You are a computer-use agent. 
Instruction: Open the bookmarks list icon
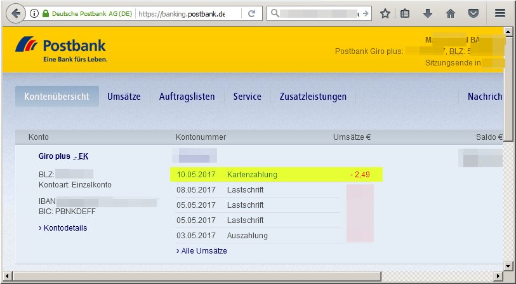(x=406, y=13)
